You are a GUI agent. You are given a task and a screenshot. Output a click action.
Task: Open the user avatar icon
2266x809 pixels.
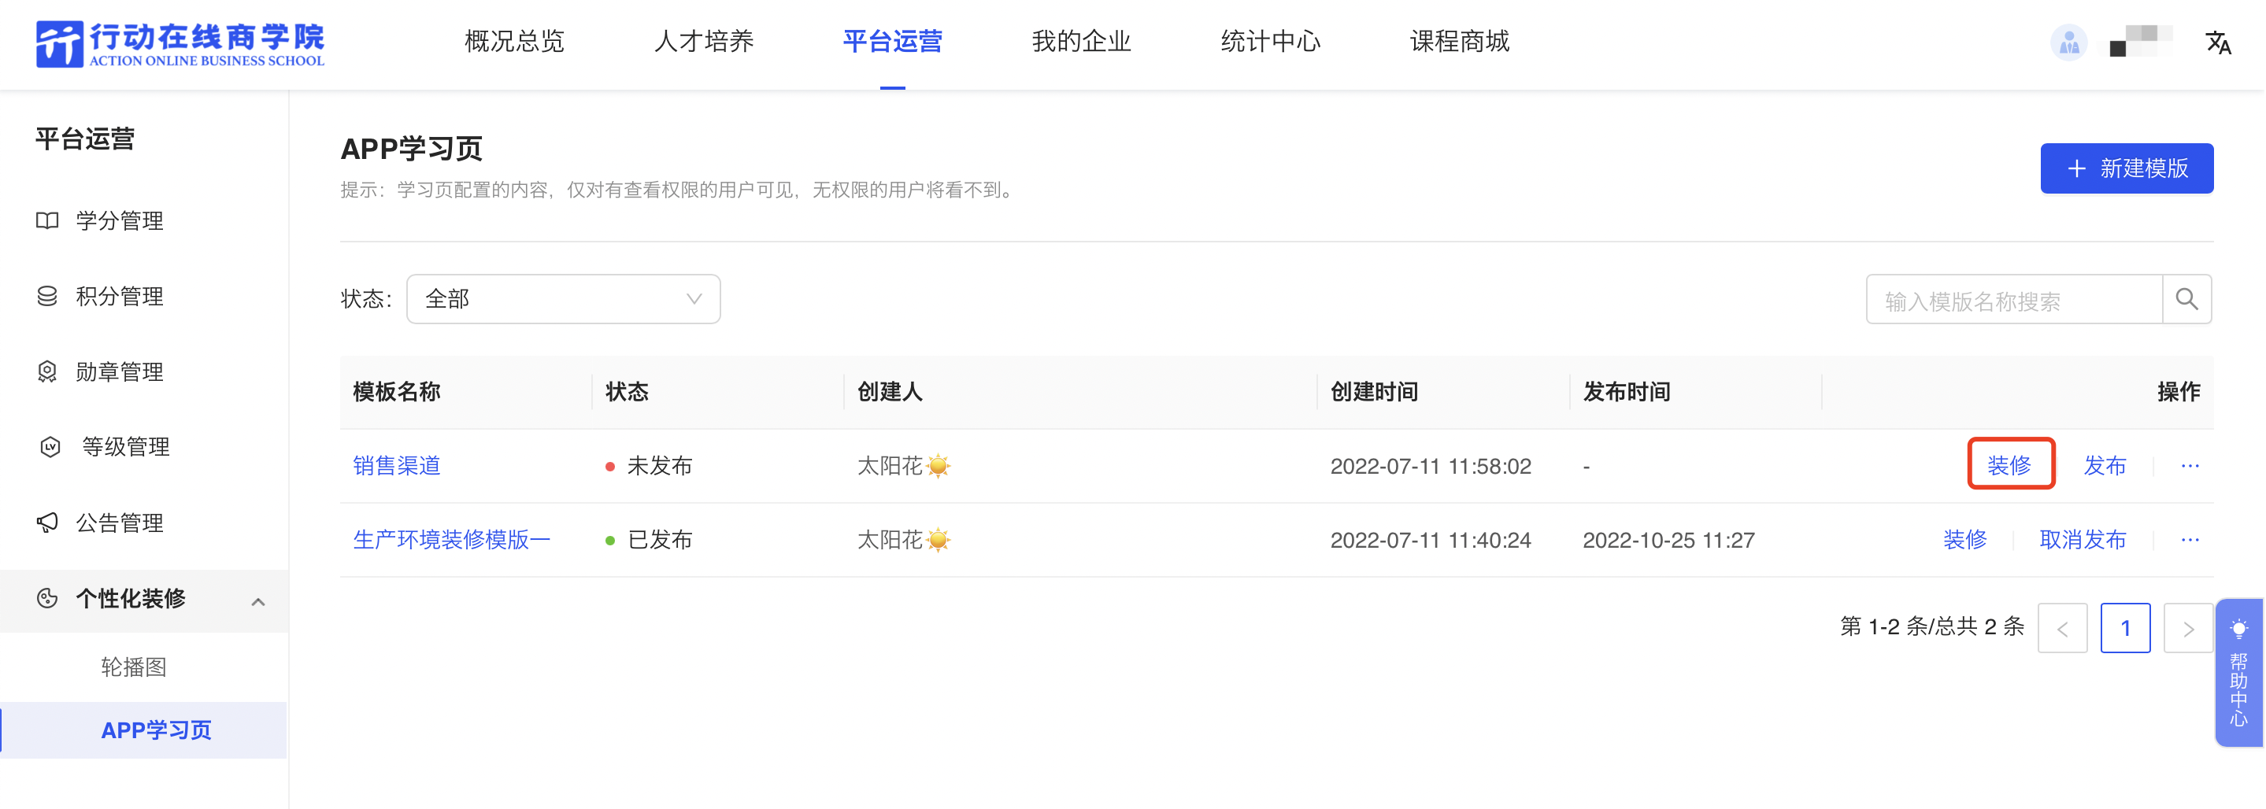click(2068, 42)
